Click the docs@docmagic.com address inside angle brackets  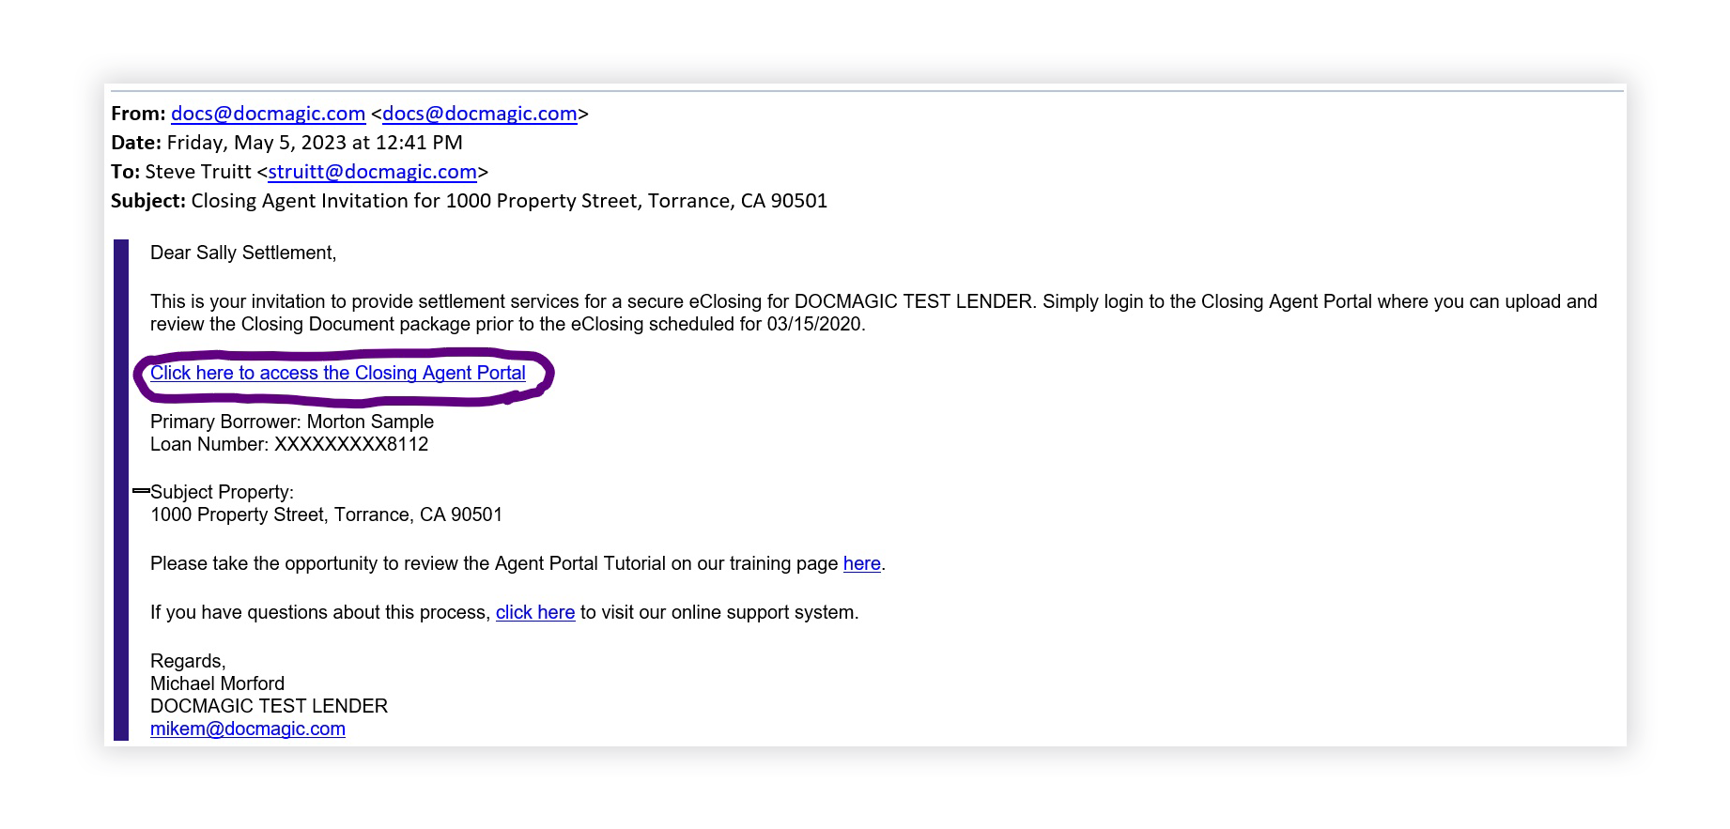[479, 114]
